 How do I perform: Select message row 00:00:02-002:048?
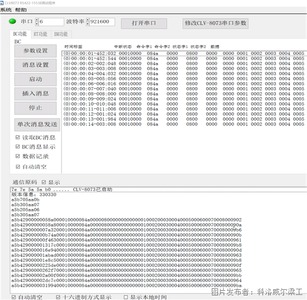coord(184,63)
